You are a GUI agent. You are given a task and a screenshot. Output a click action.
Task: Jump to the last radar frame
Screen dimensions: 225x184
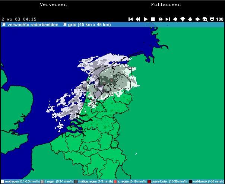click(168, 19)
